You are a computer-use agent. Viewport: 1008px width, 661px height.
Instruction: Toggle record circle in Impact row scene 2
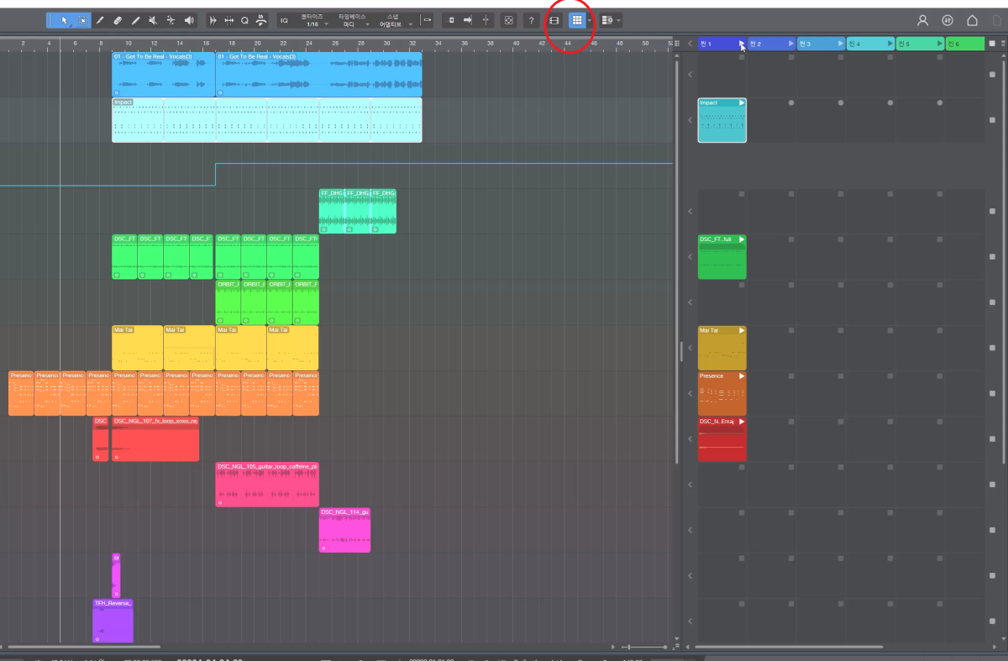coord(791,102)
